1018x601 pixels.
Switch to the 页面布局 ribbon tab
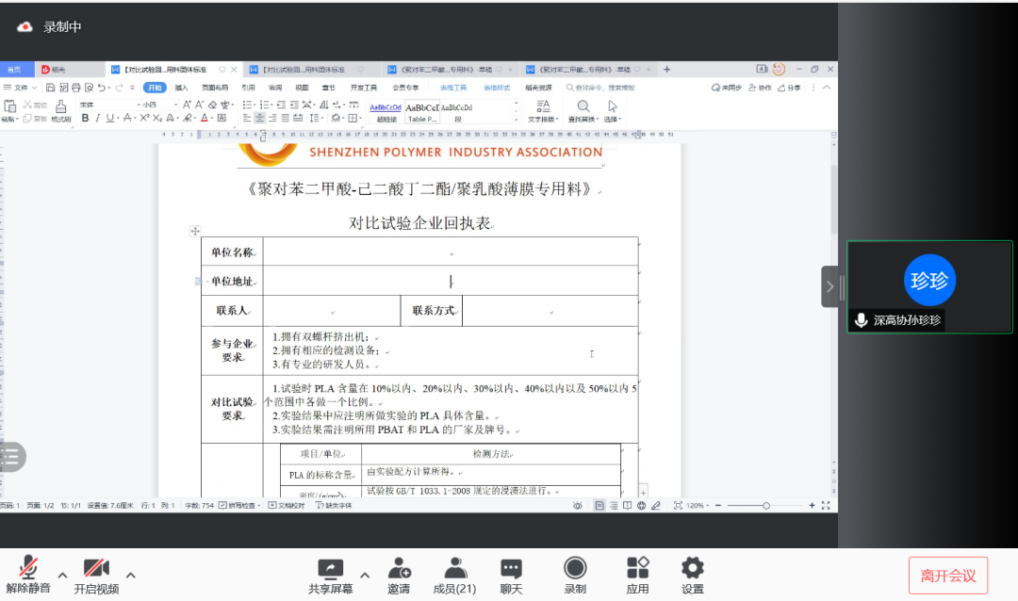[215, 88]
